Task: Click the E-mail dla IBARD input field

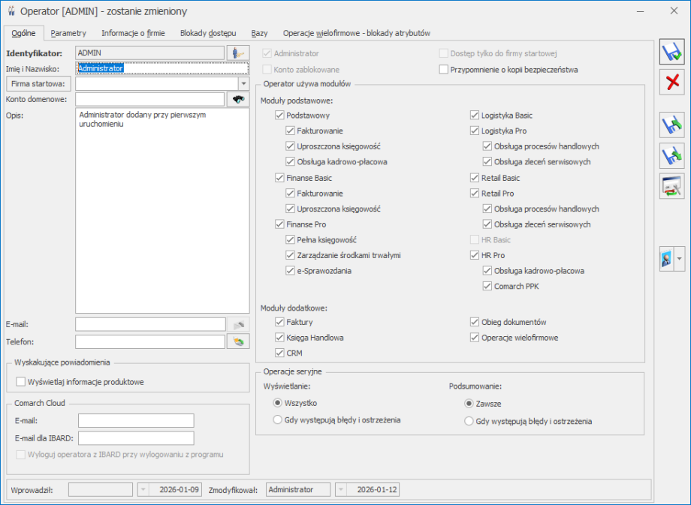Action: coord(136,438)
